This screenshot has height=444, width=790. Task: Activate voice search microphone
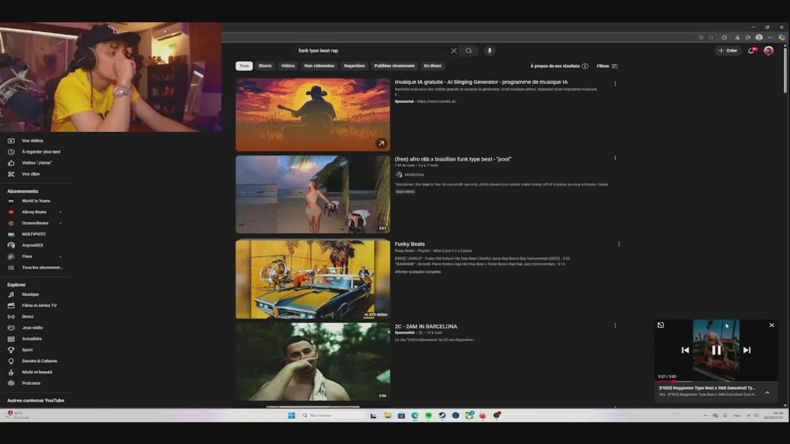click(x=489, y=51)
